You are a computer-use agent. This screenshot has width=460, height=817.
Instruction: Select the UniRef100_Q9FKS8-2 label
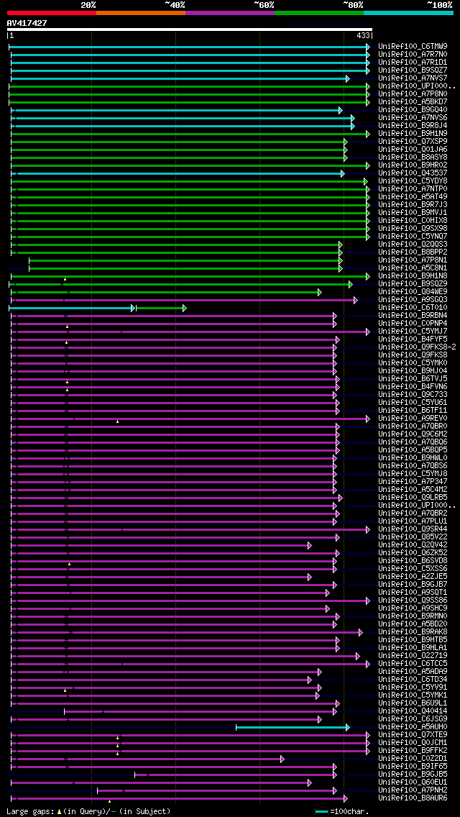(x=418, y=347)
